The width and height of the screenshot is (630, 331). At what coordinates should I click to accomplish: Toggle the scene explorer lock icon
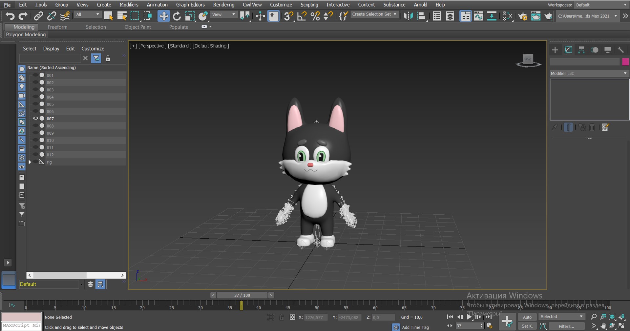click(x=108, y=58)
